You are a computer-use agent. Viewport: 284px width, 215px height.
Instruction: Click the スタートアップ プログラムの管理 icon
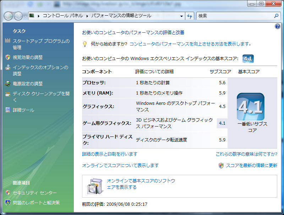tap(7, 41)
